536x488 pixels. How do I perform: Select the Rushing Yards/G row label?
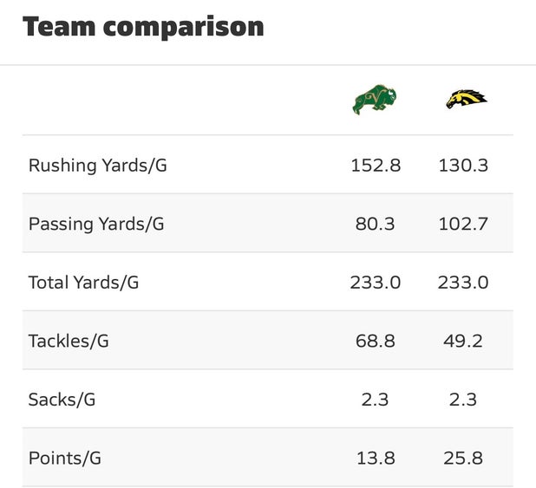click(97, 165)
